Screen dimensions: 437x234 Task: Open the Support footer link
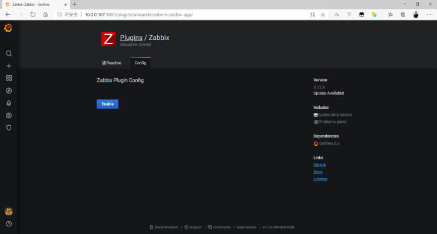[x=193, y=228]
